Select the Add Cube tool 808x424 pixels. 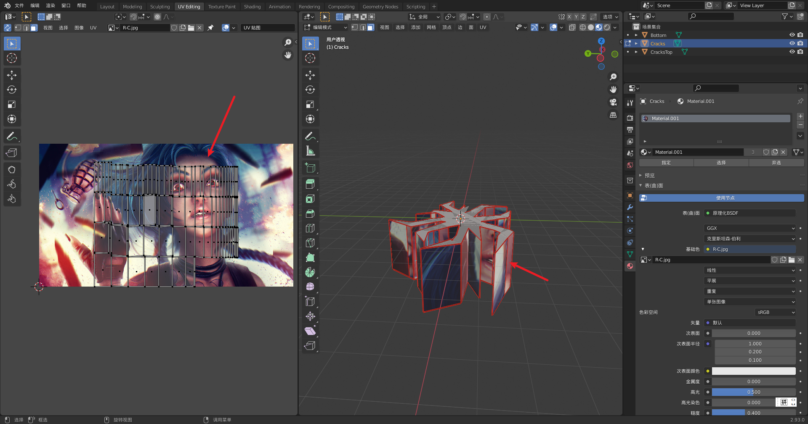click(310, 168)
